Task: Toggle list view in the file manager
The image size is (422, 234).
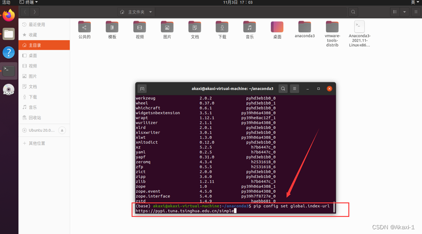Action: [395, 12]
